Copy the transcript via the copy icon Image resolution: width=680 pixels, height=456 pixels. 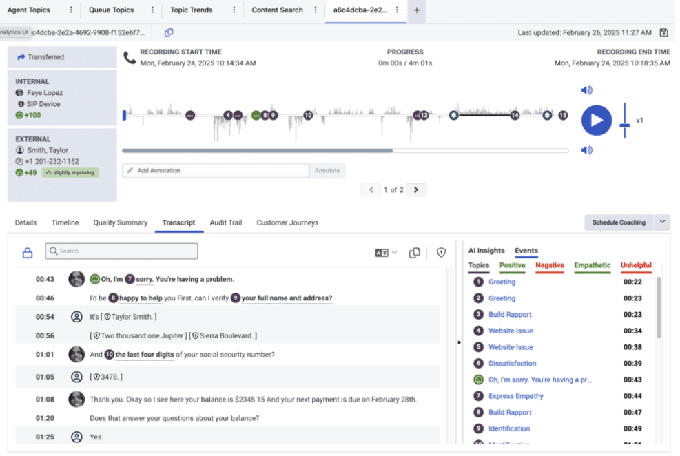[415, 253]
